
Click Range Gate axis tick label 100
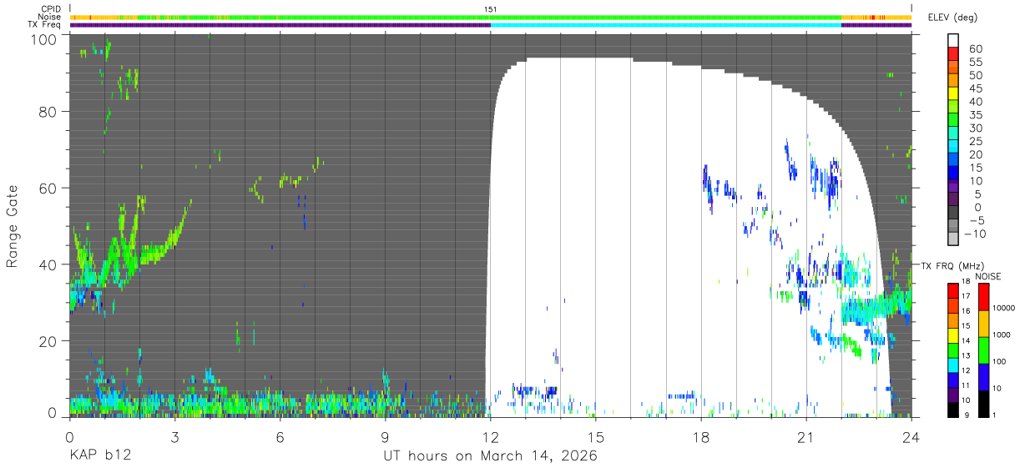click(x=43, y=39)
